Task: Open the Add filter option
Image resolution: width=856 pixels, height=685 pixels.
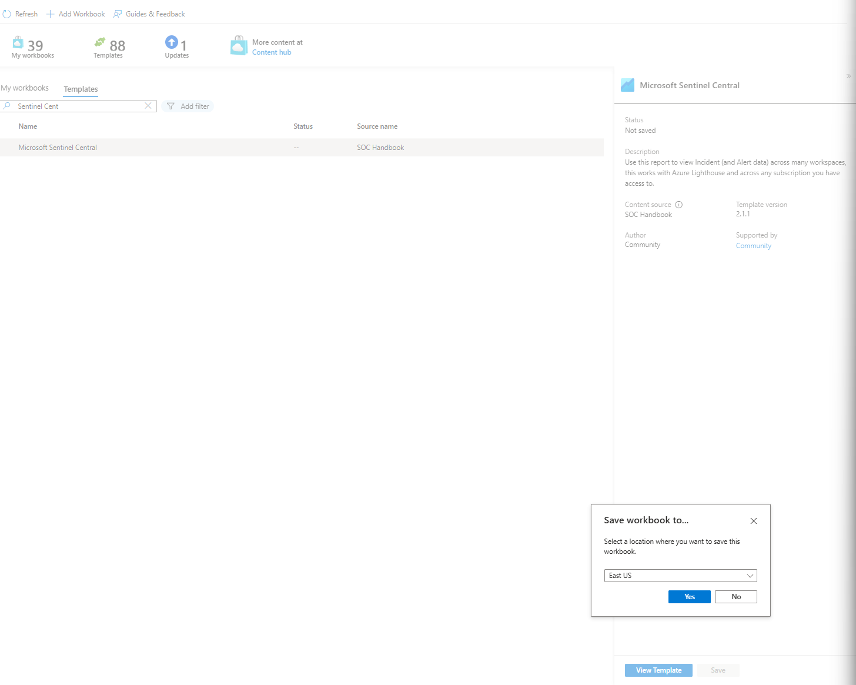Action: click(x=188, y=106)
